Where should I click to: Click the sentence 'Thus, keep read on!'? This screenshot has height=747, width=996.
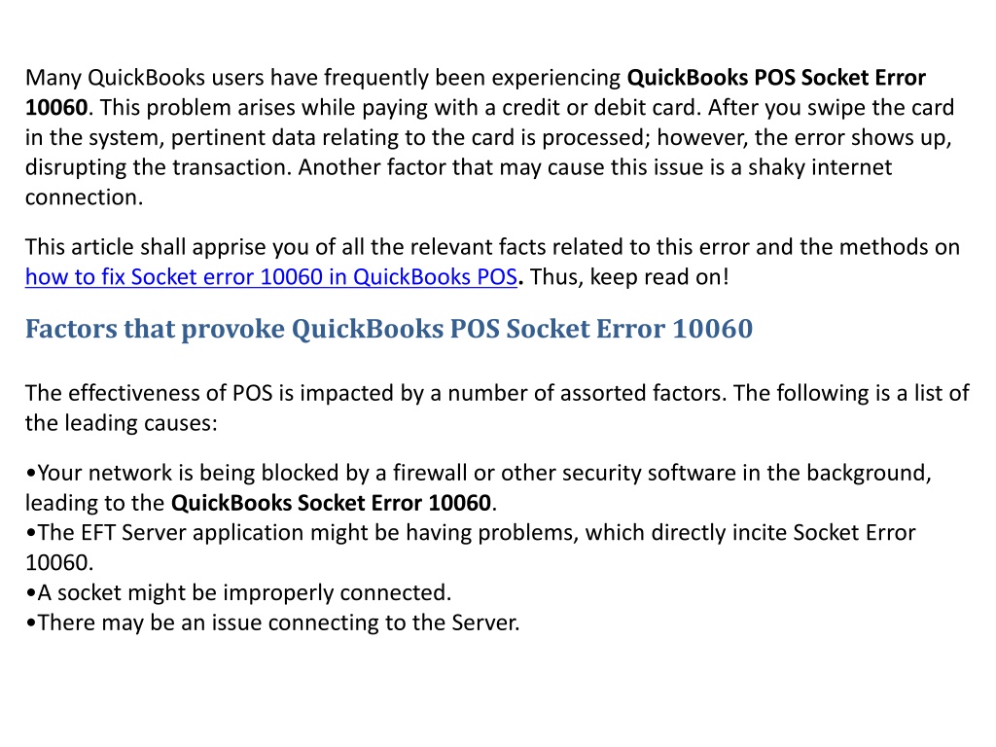(x=629, y=277)
